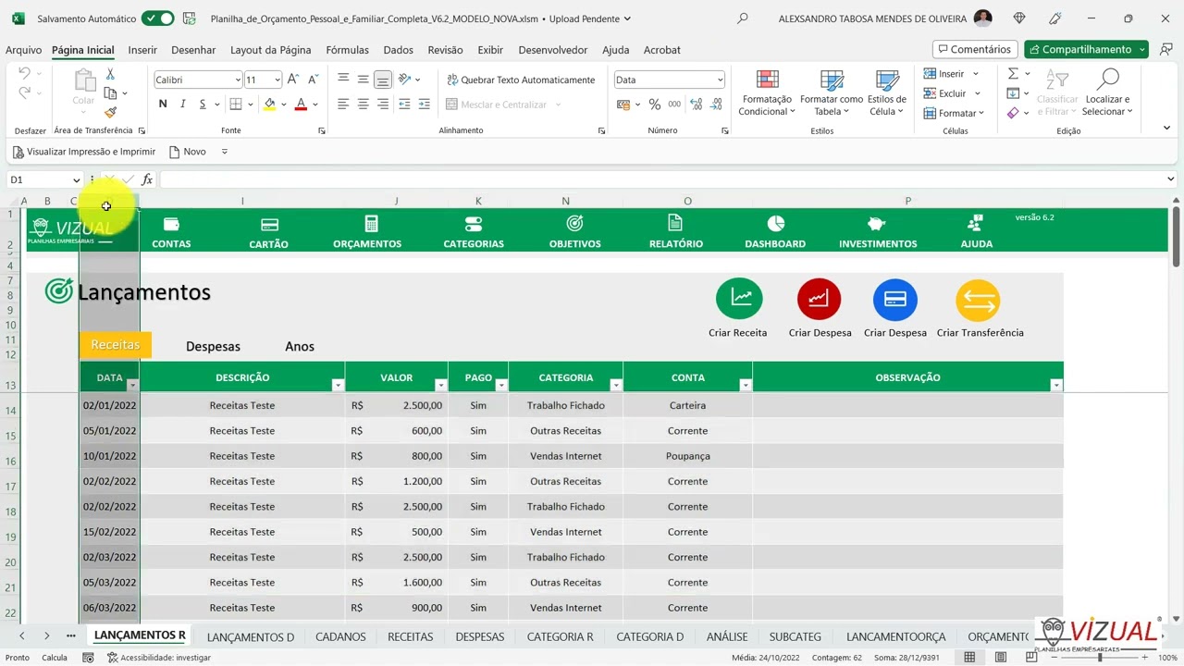Click the Compartilhamento button
Viewport: 1184px width, 666px height.
tap(1086, 49)
